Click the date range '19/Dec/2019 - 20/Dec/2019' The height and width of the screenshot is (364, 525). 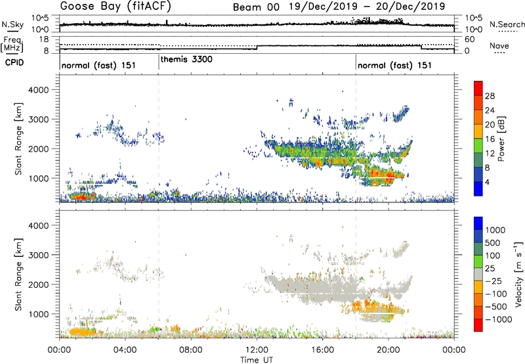tap(367, 7)
